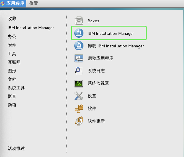Viewport: 184px width, 157px height.
Task: Open 软件更新 label
Action: point(96,121)
